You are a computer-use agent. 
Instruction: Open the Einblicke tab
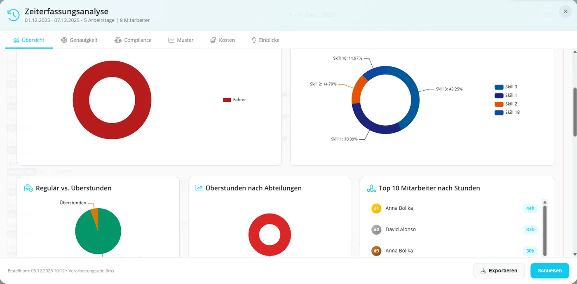pyautogui.click(x=265, y=40)
